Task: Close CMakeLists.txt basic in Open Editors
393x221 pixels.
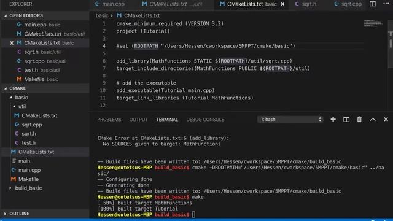Action: click(12, 43)
